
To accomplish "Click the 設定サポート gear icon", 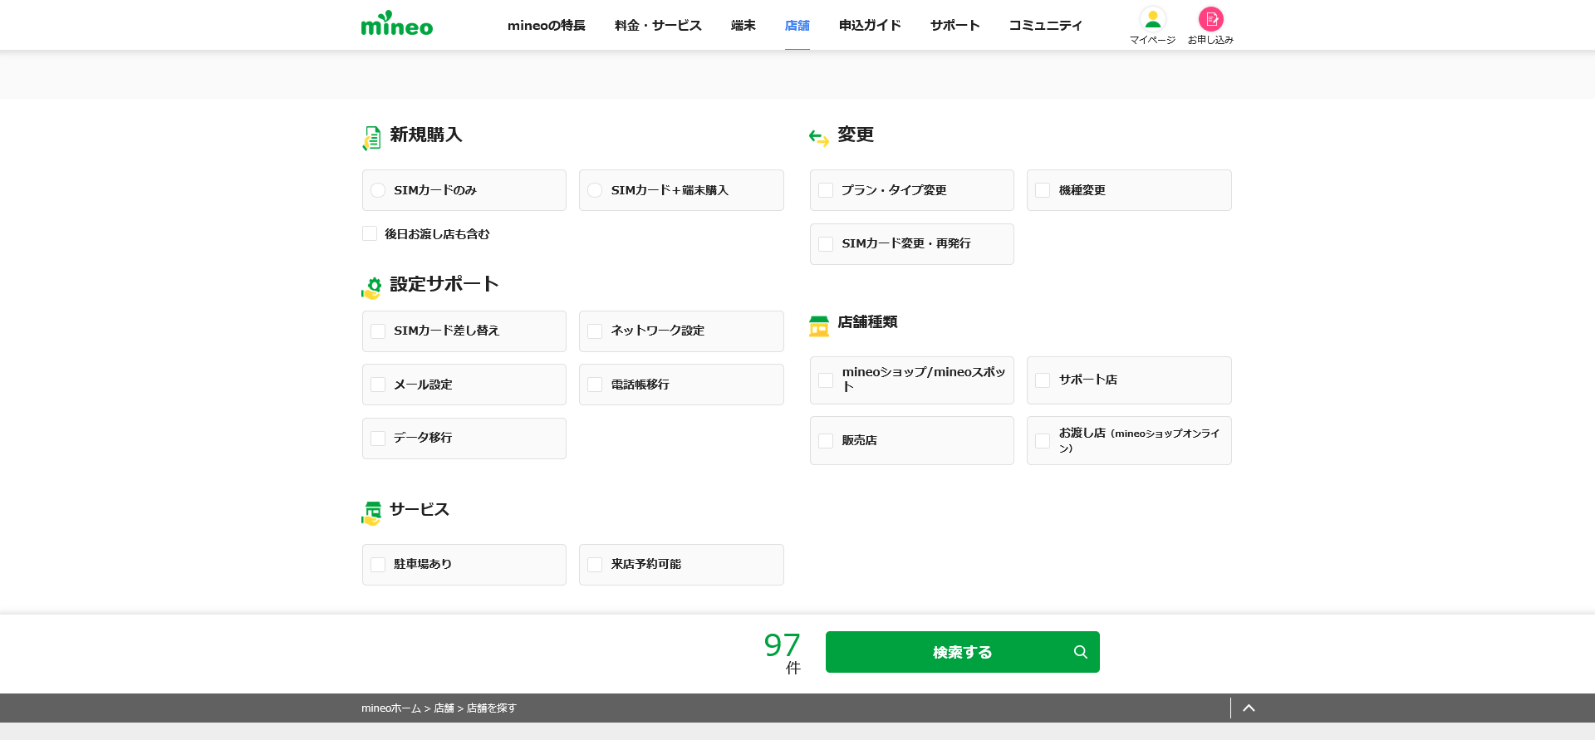I will (371, 287).
